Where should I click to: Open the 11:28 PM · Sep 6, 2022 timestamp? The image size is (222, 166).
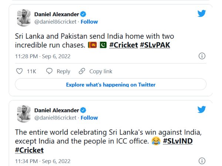[x=43, y=56]
